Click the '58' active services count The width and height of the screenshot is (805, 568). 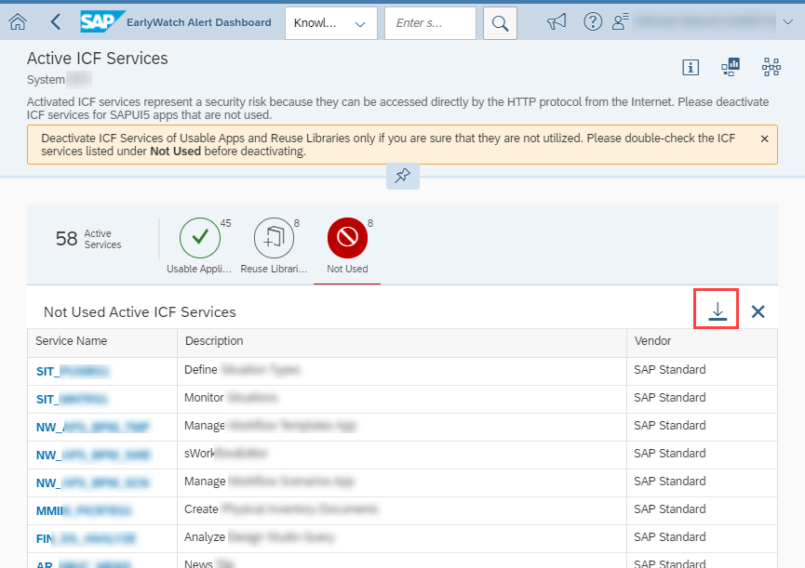pos(66,239)
